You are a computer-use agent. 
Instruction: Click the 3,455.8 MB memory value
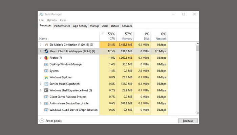[125, 45]
